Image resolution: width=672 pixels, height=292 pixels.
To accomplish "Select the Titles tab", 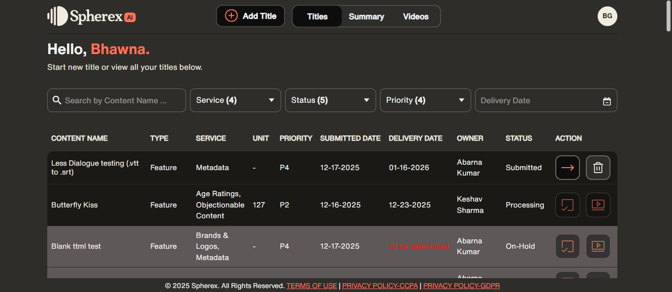I will 317,17.
